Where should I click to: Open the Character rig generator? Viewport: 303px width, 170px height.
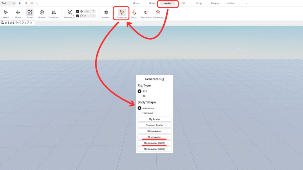click(122, 14)
